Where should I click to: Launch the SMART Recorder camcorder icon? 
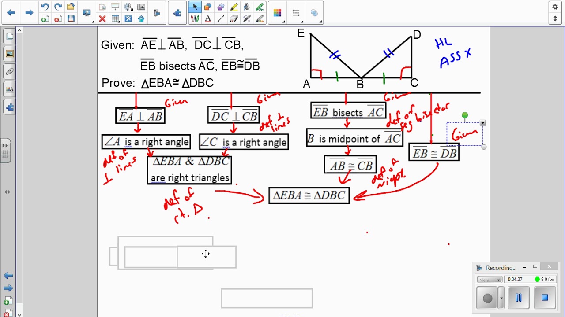click(x=156, y=13)
